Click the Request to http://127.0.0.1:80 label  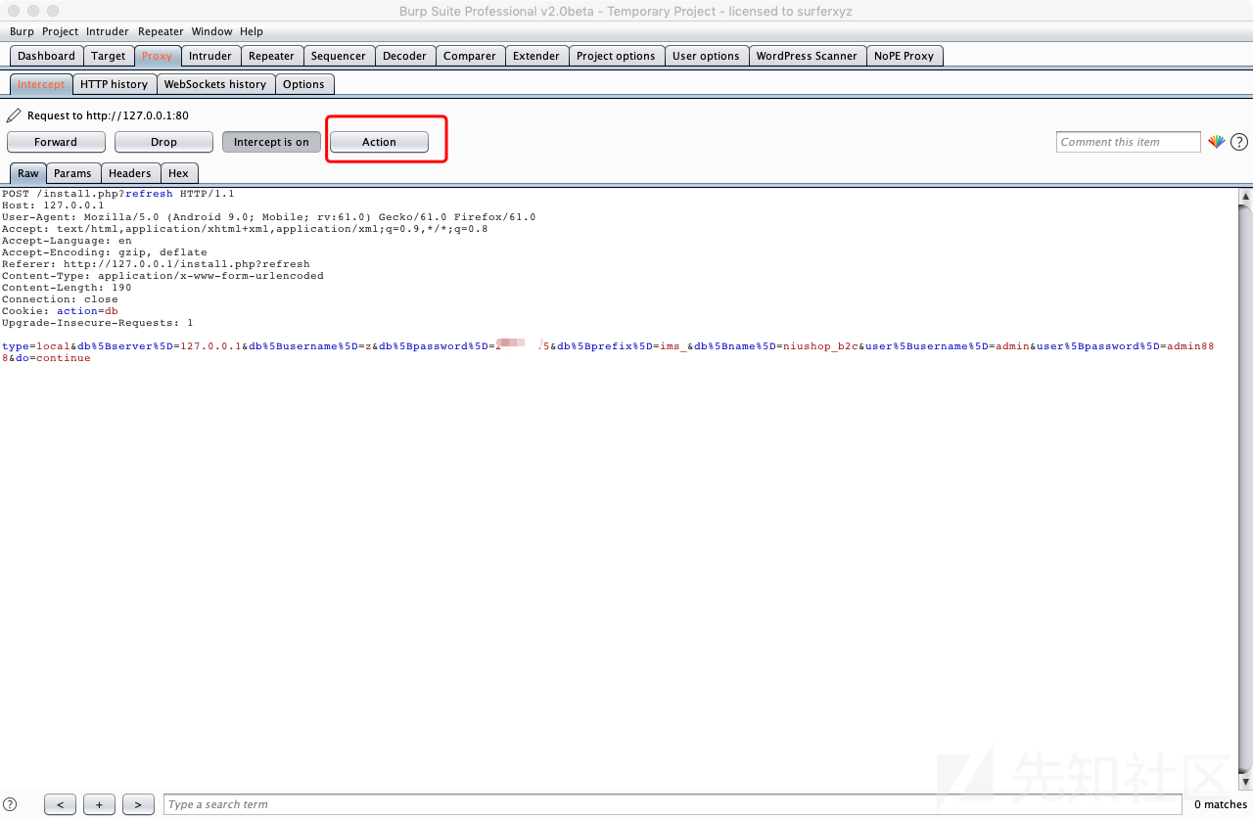(x=108, y=115)
